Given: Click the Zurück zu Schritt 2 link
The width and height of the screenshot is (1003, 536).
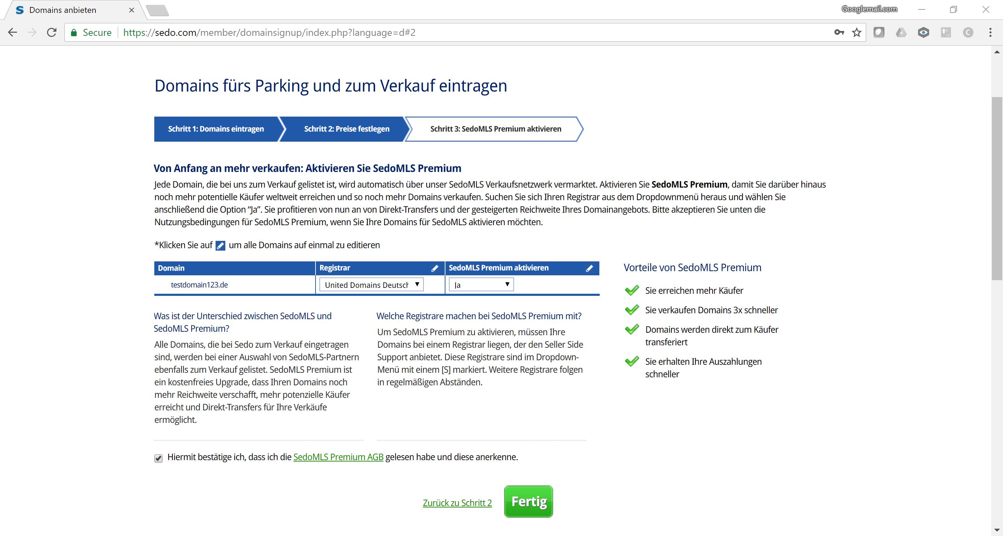Looking at the screenshot, I should (x=457, y=503).
